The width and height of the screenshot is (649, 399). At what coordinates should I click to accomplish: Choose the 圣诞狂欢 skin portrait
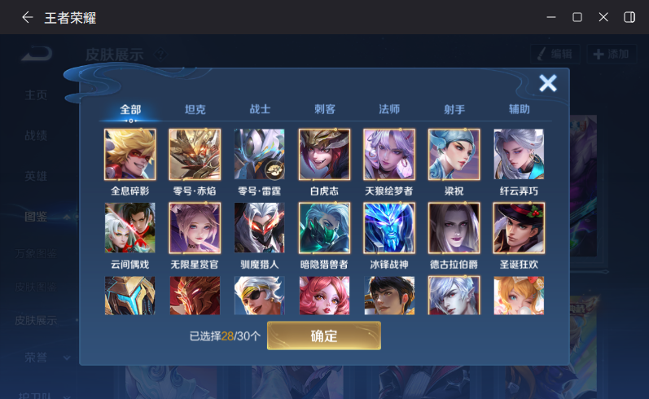[519, 228]
